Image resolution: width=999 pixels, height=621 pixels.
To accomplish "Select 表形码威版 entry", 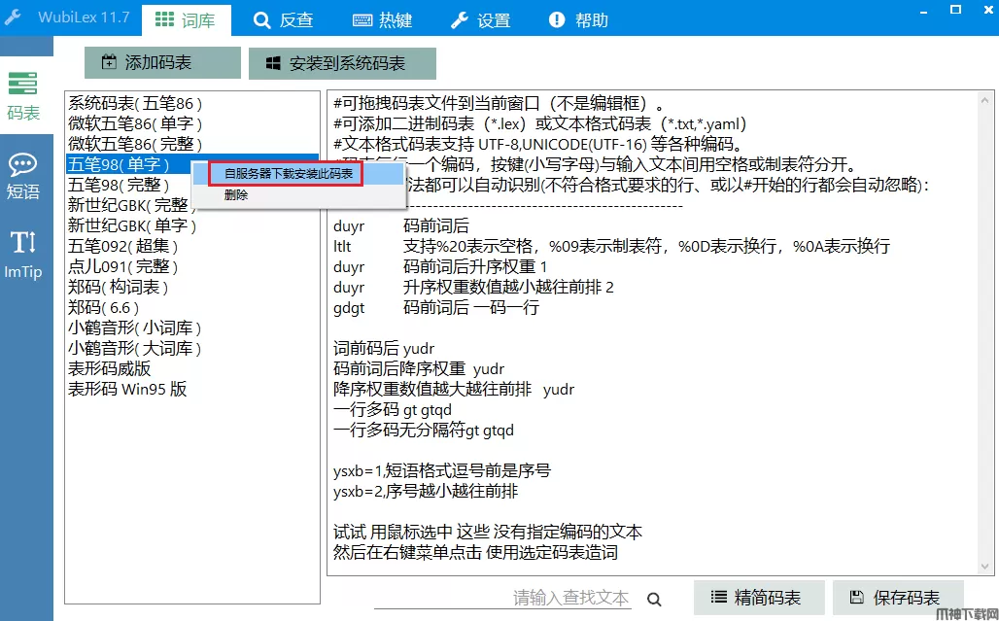I will [x=191, y=368].
